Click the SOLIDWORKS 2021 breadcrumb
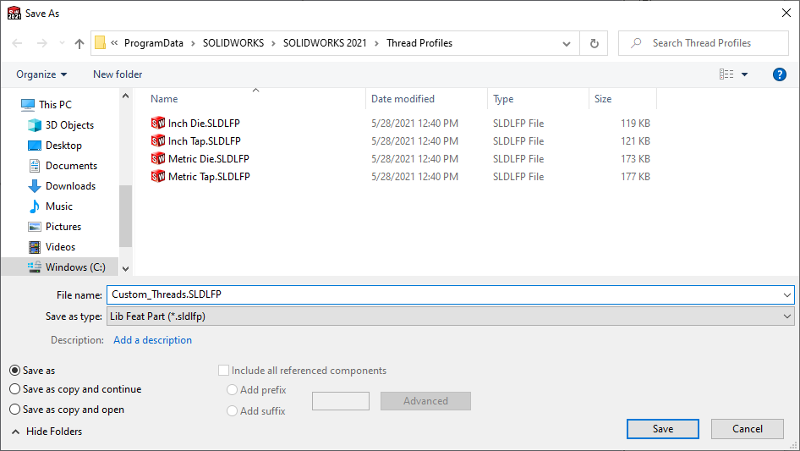The width and height of the screenshot is (800, 451). (325, 43)
